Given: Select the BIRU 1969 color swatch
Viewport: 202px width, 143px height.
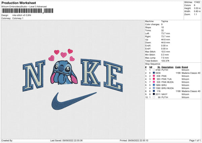Looking at the screenshot, I should [x=154, y=85].
